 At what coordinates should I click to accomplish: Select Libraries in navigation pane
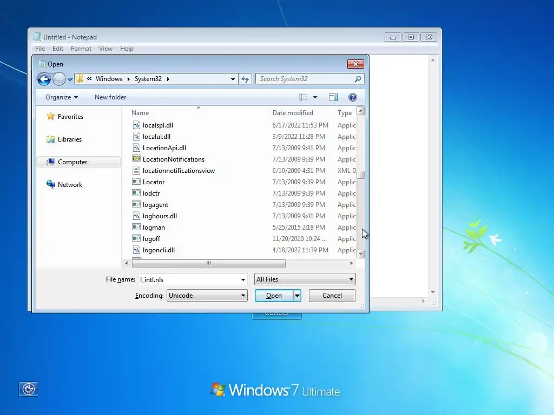point(70,139)
